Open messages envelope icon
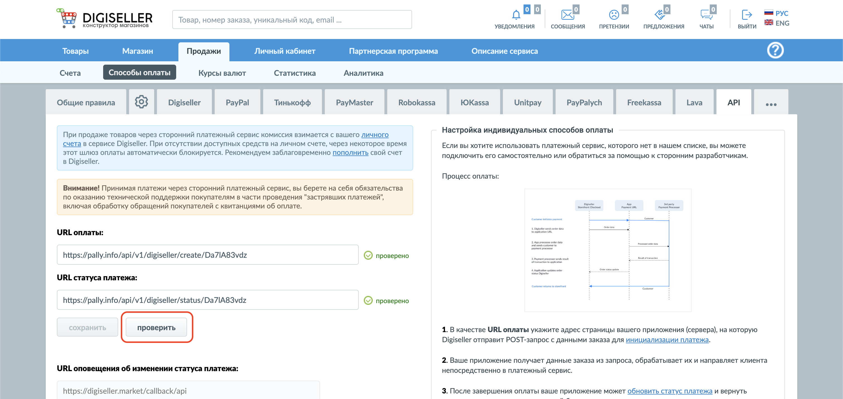Screen dimensions: 843x399 (568, 15)
